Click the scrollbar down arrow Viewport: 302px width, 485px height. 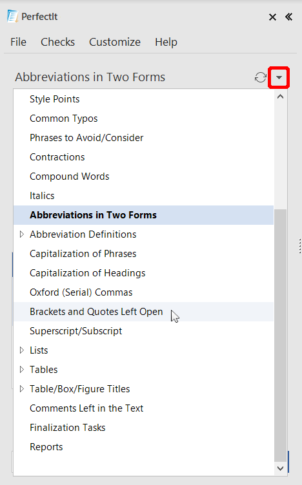pyautogui.click(x=280, y=468)
